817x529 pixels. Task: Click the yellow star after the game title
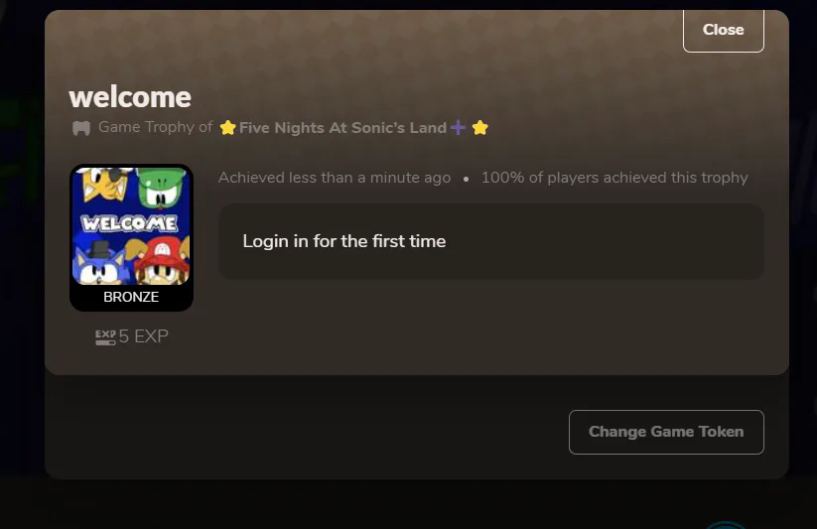pos(479,127)
